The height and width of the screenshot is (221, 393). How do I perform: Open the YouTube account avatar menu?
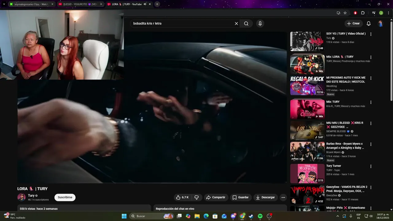coord(380,24)
